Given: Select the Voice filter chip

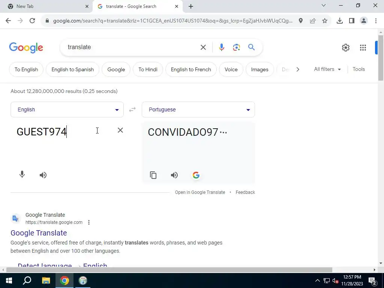Looking at the screenshot, I should tap(231, 69).
